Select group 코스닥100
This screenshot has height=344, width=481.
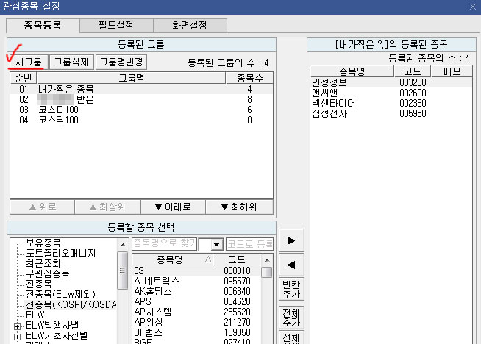pos(141,120)
